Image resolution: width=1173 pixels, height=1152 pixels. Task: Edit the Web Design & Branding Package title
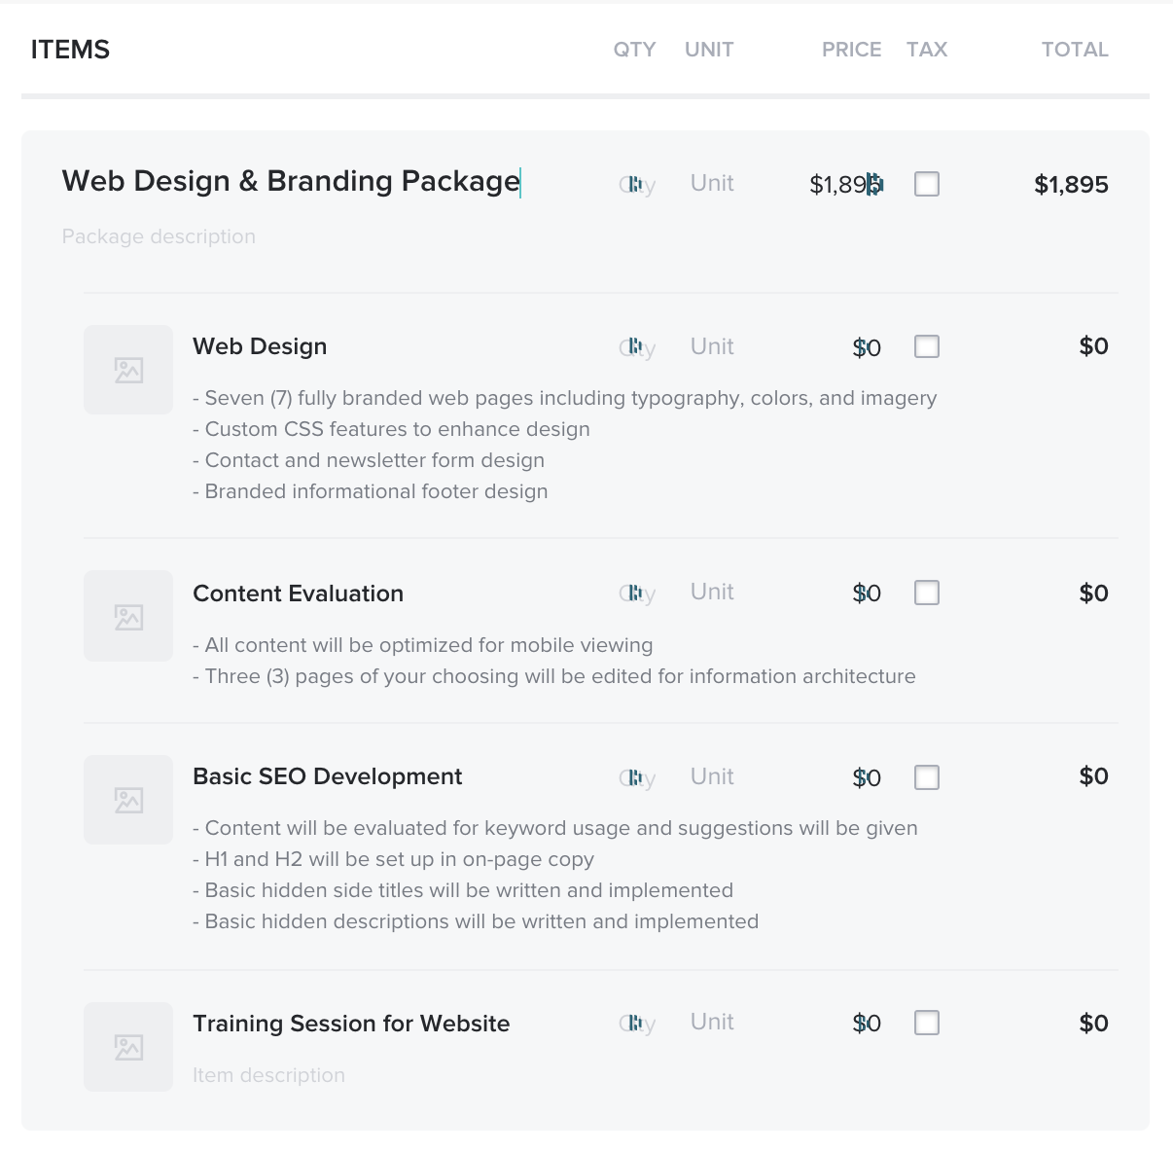(x=290, y=181)
